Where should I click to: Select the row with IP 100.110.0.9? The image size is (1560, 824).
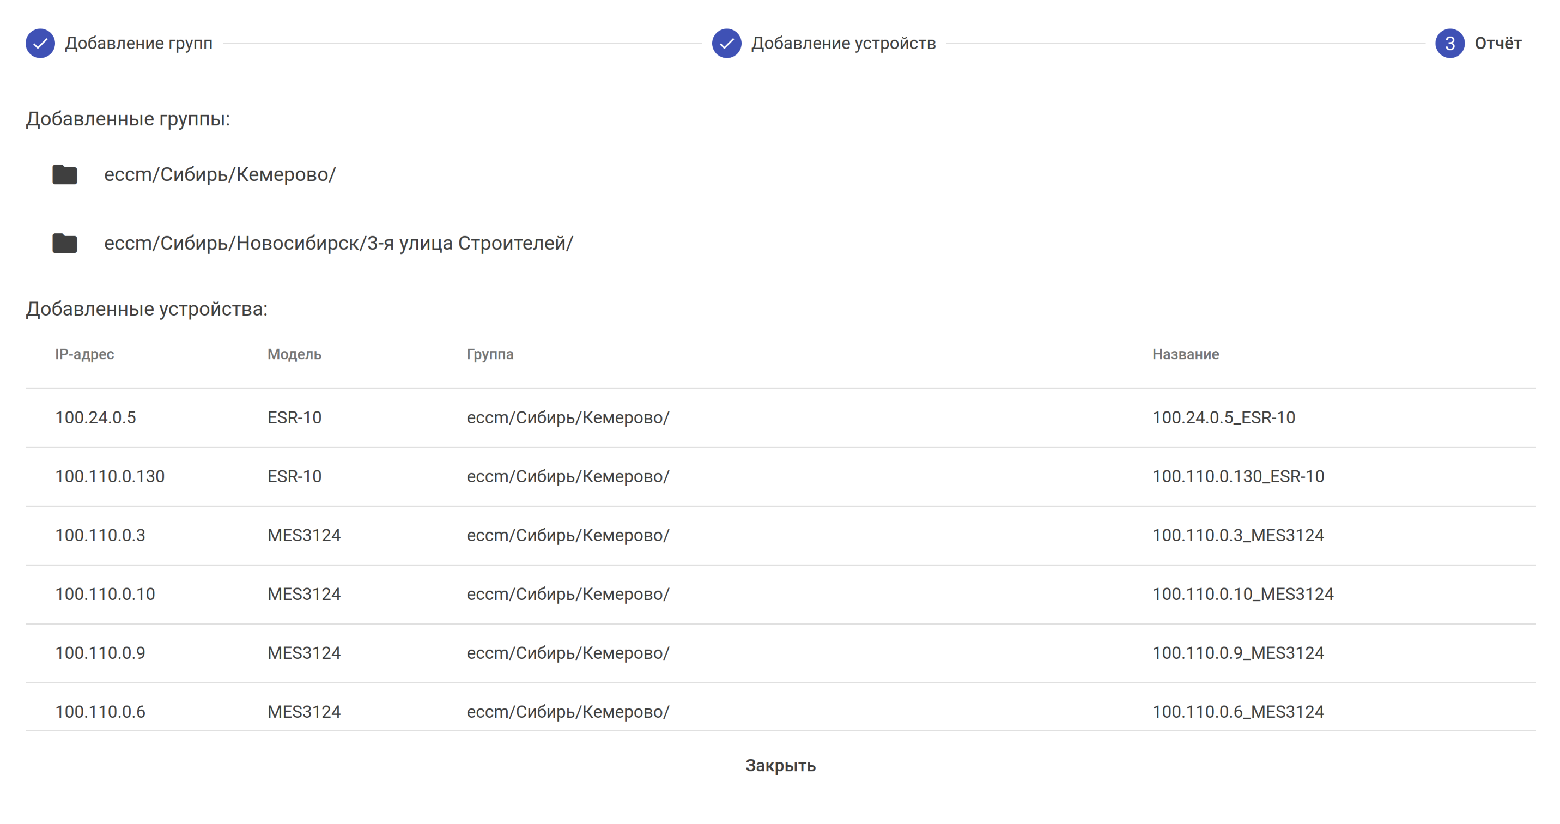(100, 652)
